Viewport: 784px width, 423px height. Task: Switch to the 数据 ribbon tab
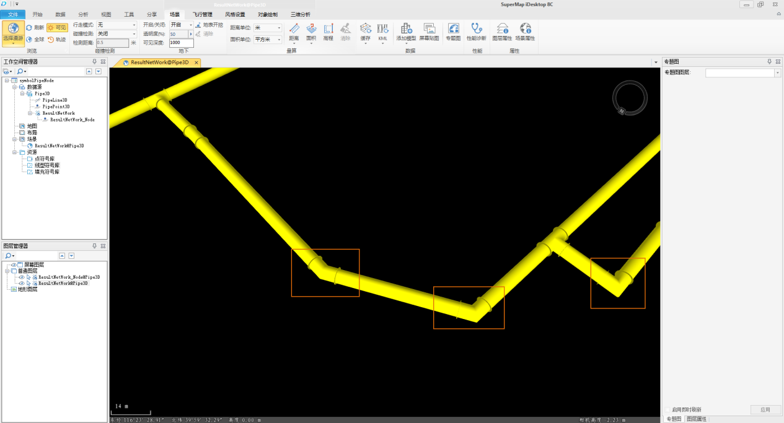(60, 14)
